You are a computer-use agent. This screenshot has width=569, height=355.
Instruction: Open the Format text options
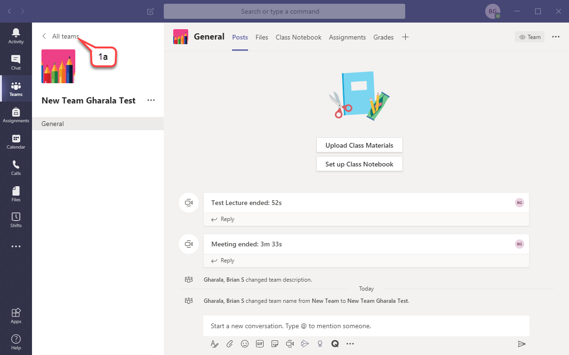(215, 344)
